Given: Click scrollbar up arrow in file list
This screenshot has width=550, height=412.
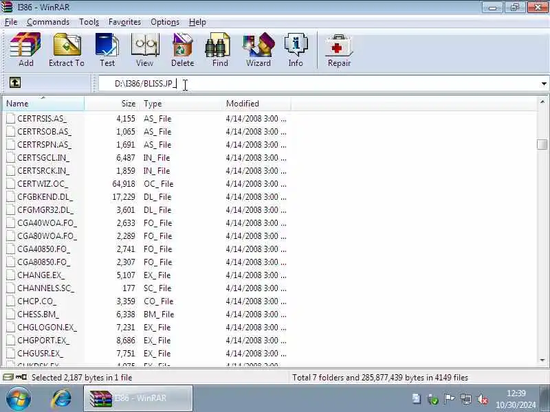Looking at the screenshot, I should pyautogui.click(x=542, y=102).
